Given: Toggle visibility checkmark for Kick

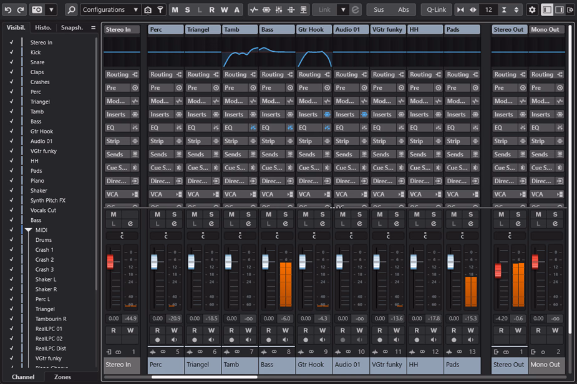Looking at the screenshot, I should point(11,52).
